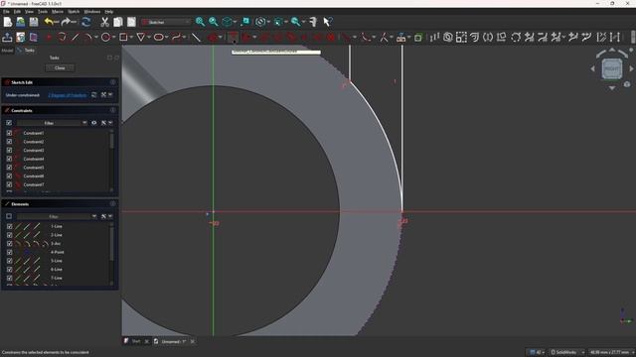Select the Create line tool

click(x=76, y=38)
